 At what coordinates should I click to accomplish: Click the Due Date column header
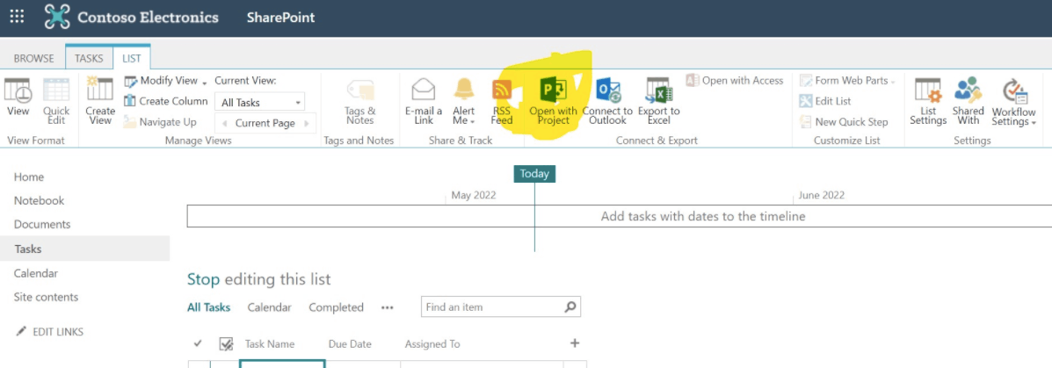[350, 344]
